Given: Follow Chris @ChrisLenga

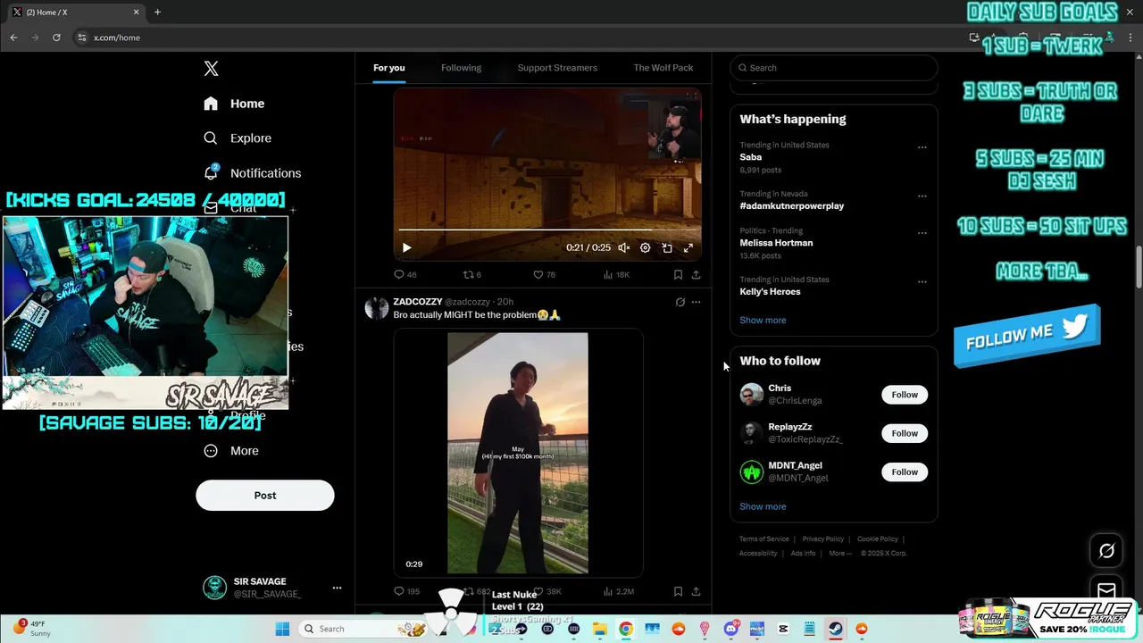Looking at the screenshot, I should pyautogui.click(x=905, y=395).
